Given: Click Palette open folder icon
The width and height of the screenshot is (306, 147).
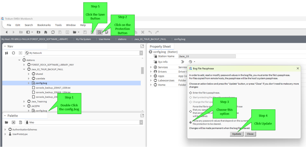Looking at the screenshot, I should (x=6, y=122).
